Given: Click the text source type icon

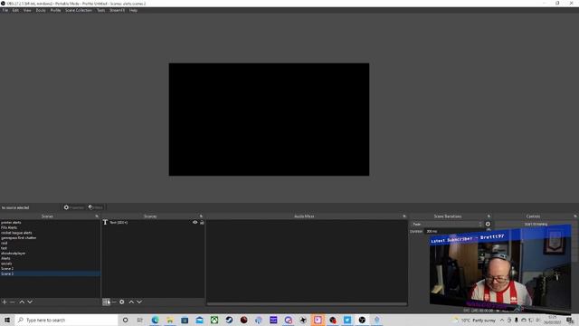Looking at the screenshot, I should [x=105, y=222].
